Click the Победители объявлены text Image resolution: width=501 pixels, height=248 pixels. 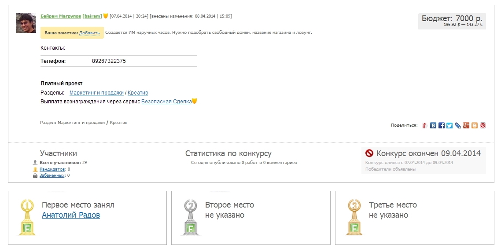pyautogui.click(x=390, y=169)
